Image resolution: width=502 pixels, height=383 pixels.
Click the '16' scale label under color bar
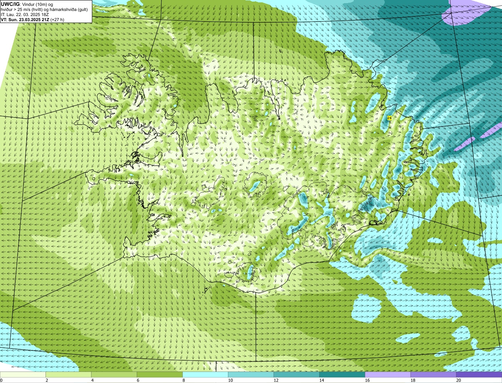tap(367, 380)
